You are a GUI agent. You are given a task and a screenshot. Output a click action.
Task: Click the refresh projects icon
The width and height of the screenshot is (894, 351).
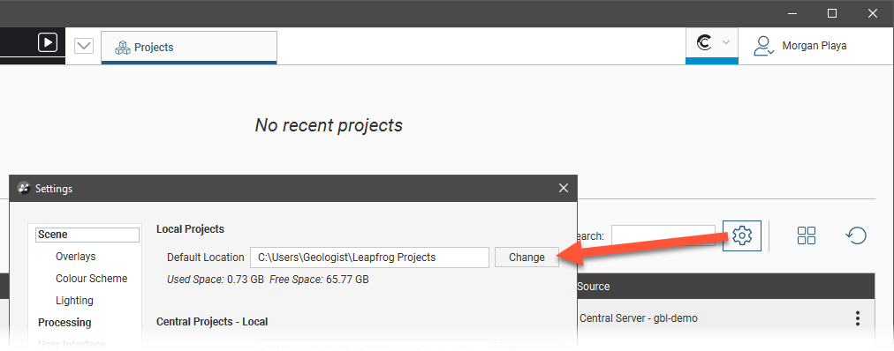856,235
